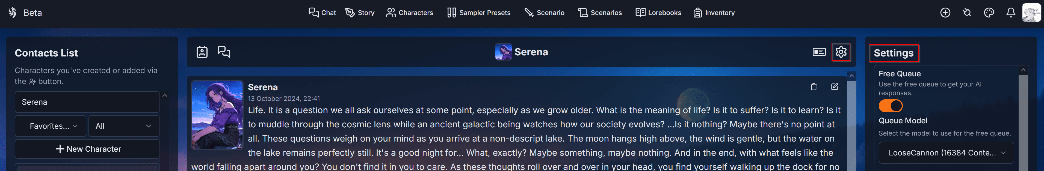1044x171 pixels.
Task: Click the Serena contact search field
Action: pos(87,102)
